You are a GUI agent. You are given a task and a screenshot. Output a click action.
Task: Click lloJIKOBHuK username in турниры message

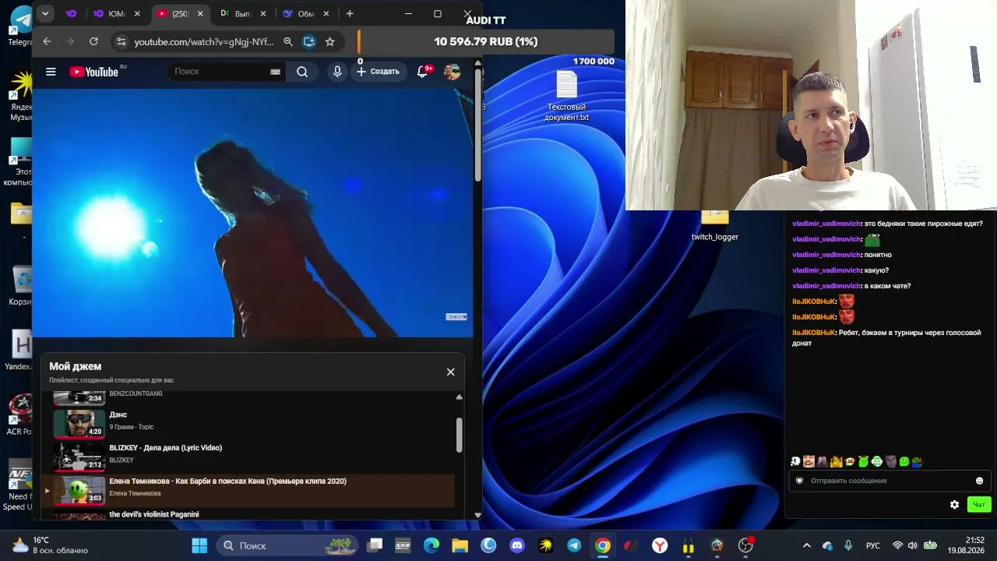[814, 333]
